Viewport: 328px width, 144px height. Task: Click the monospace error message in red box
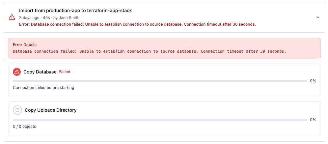point(150,51)
